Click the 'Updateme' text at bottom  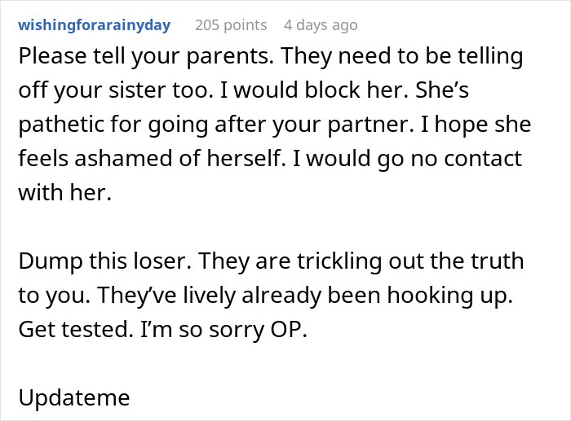click(x=74, y=397)
